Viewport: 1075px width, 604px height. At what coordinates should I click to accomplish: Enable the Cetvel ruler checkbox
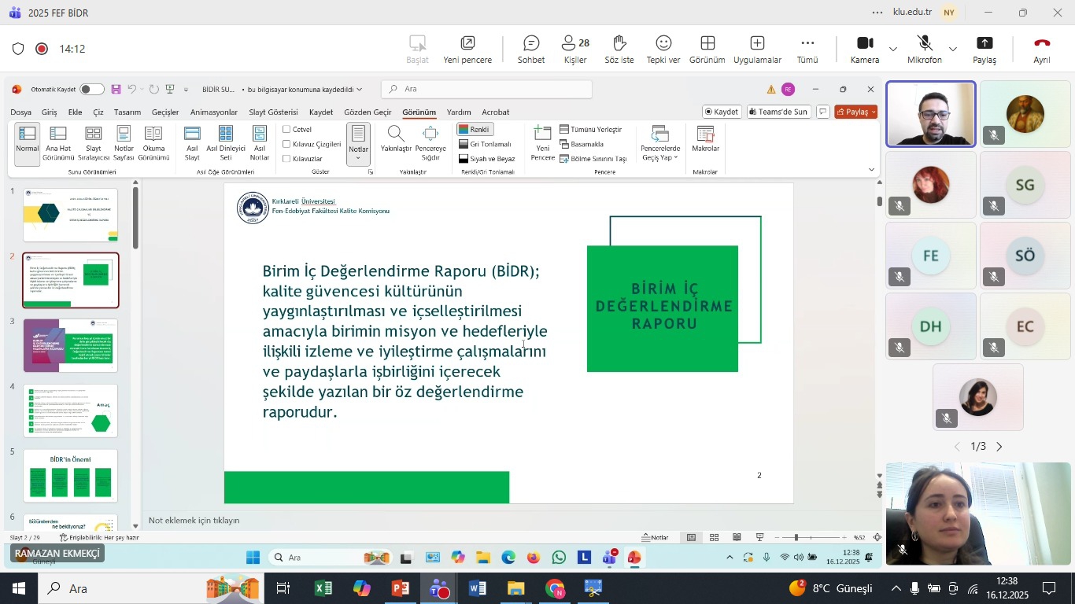click(x=287, y=130)
